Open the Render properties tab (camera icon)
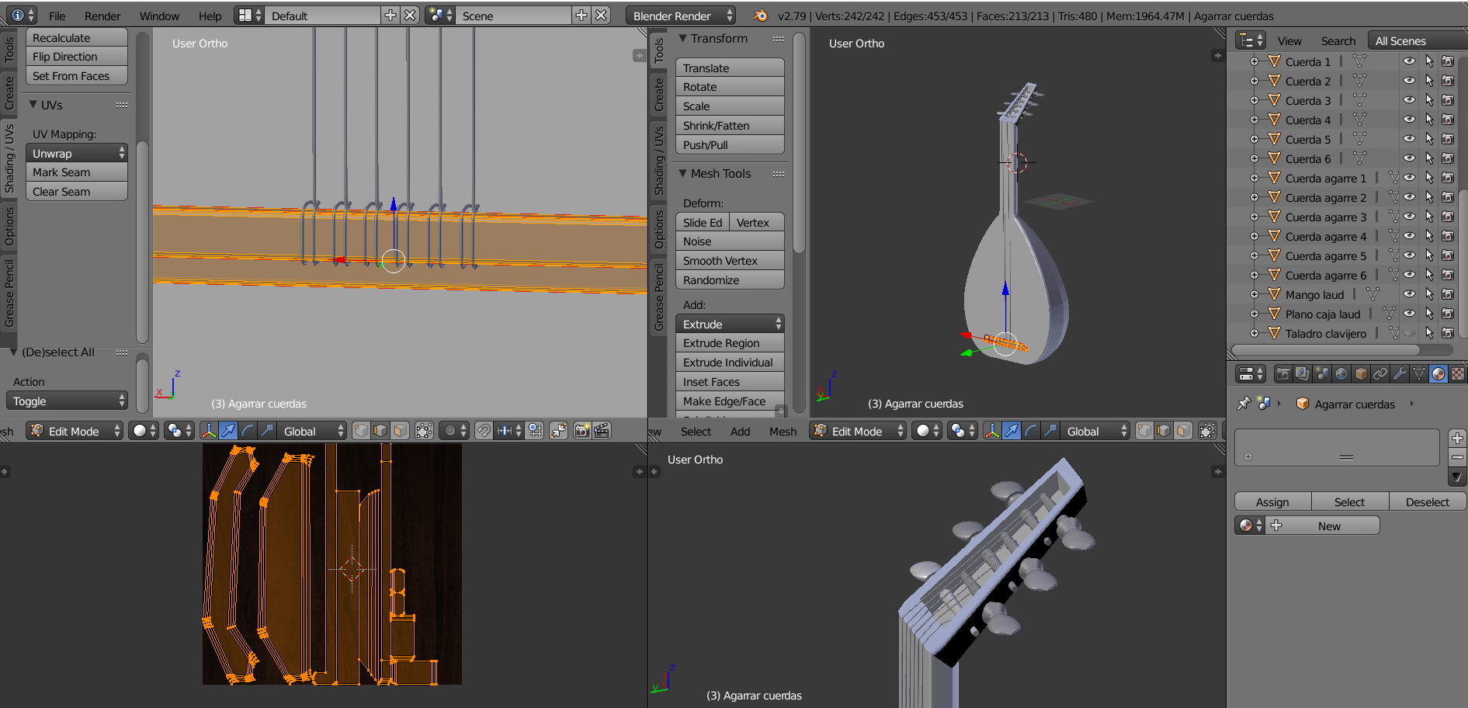Image resolution: width=1468 pixels, height=708 pixels. point(1283,374)
